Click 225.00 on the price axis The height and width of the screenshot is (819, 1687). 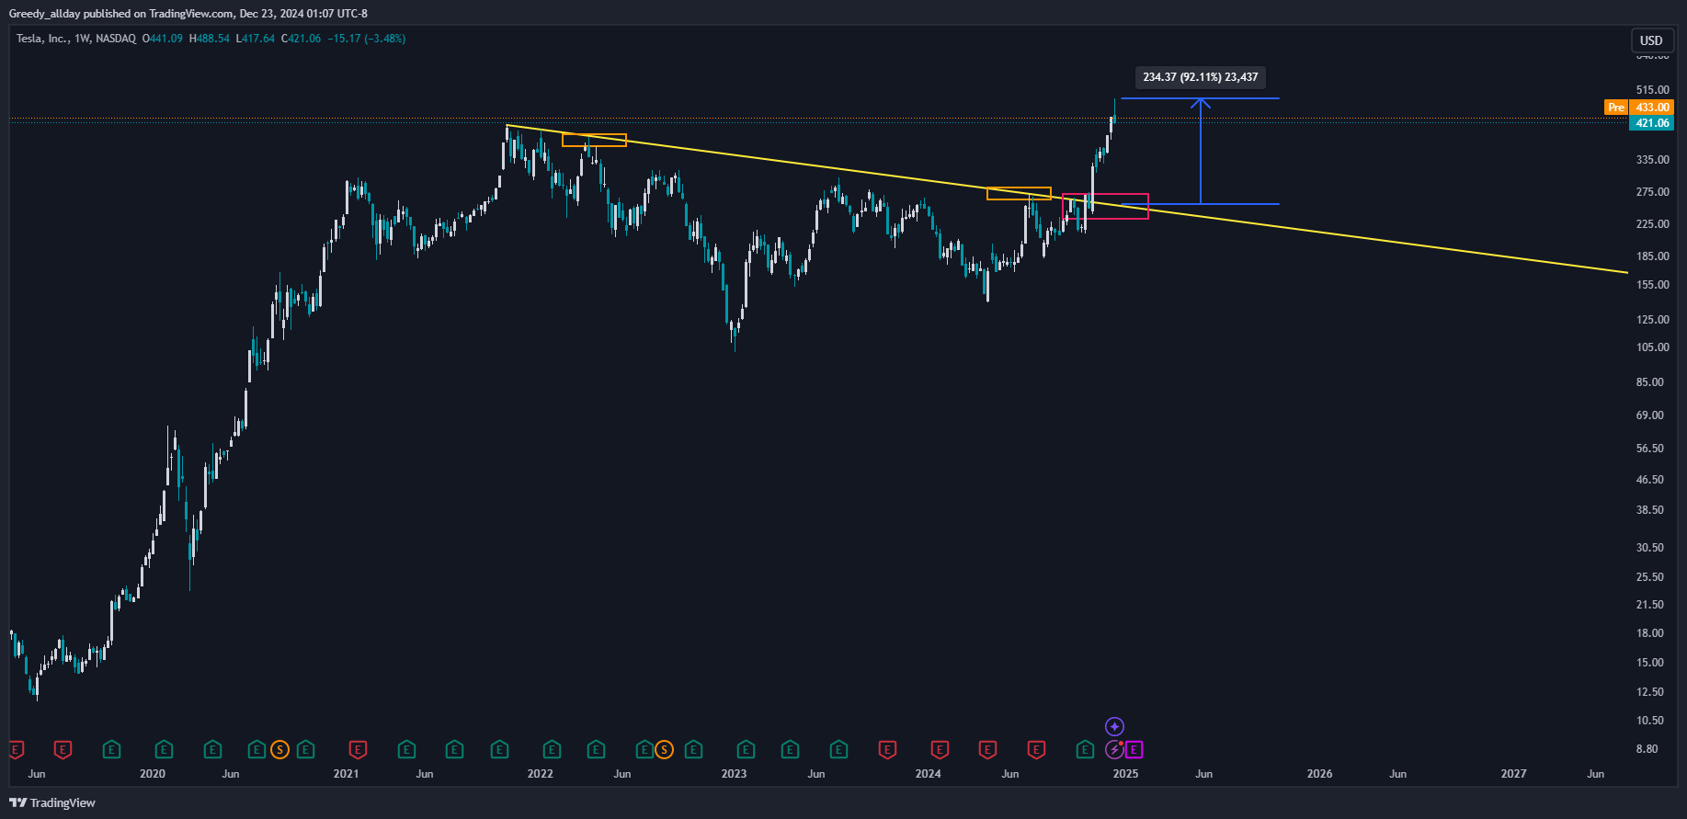tap(1652, 224)
